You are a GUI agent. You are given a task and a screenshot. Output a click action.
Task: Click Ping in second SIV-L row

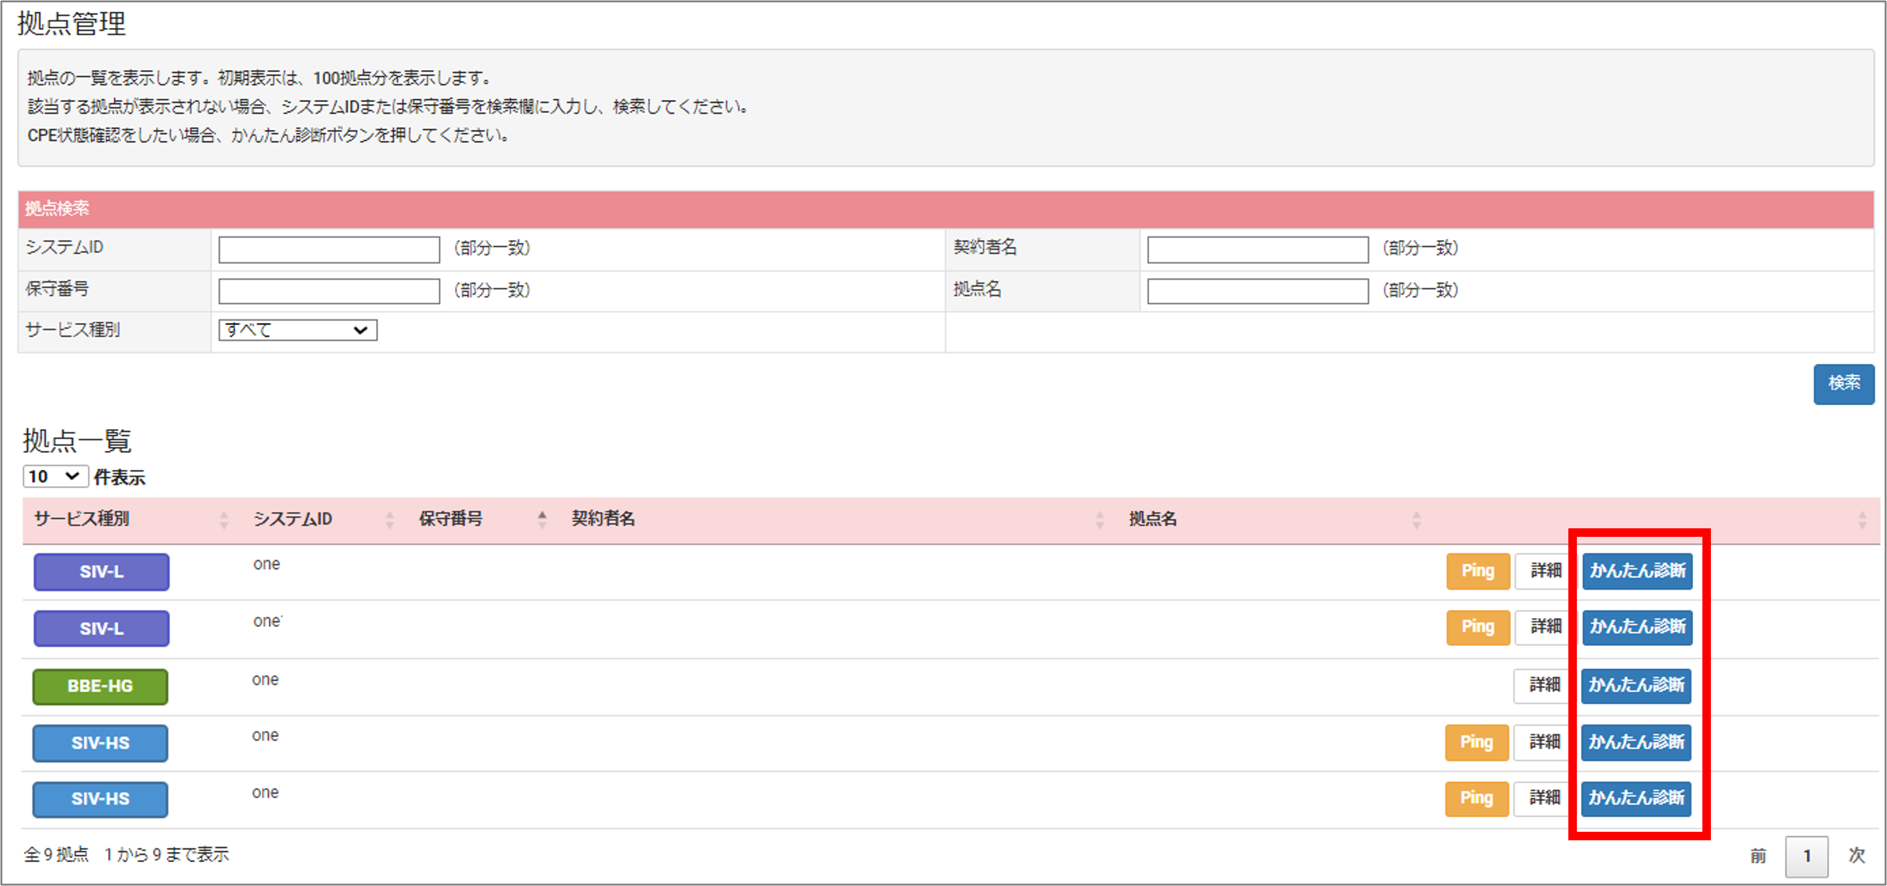tap(1478, 627)
